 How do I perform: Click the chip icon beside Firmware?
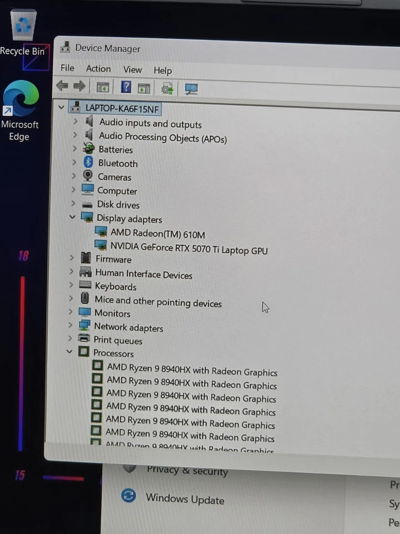(86, 258)
